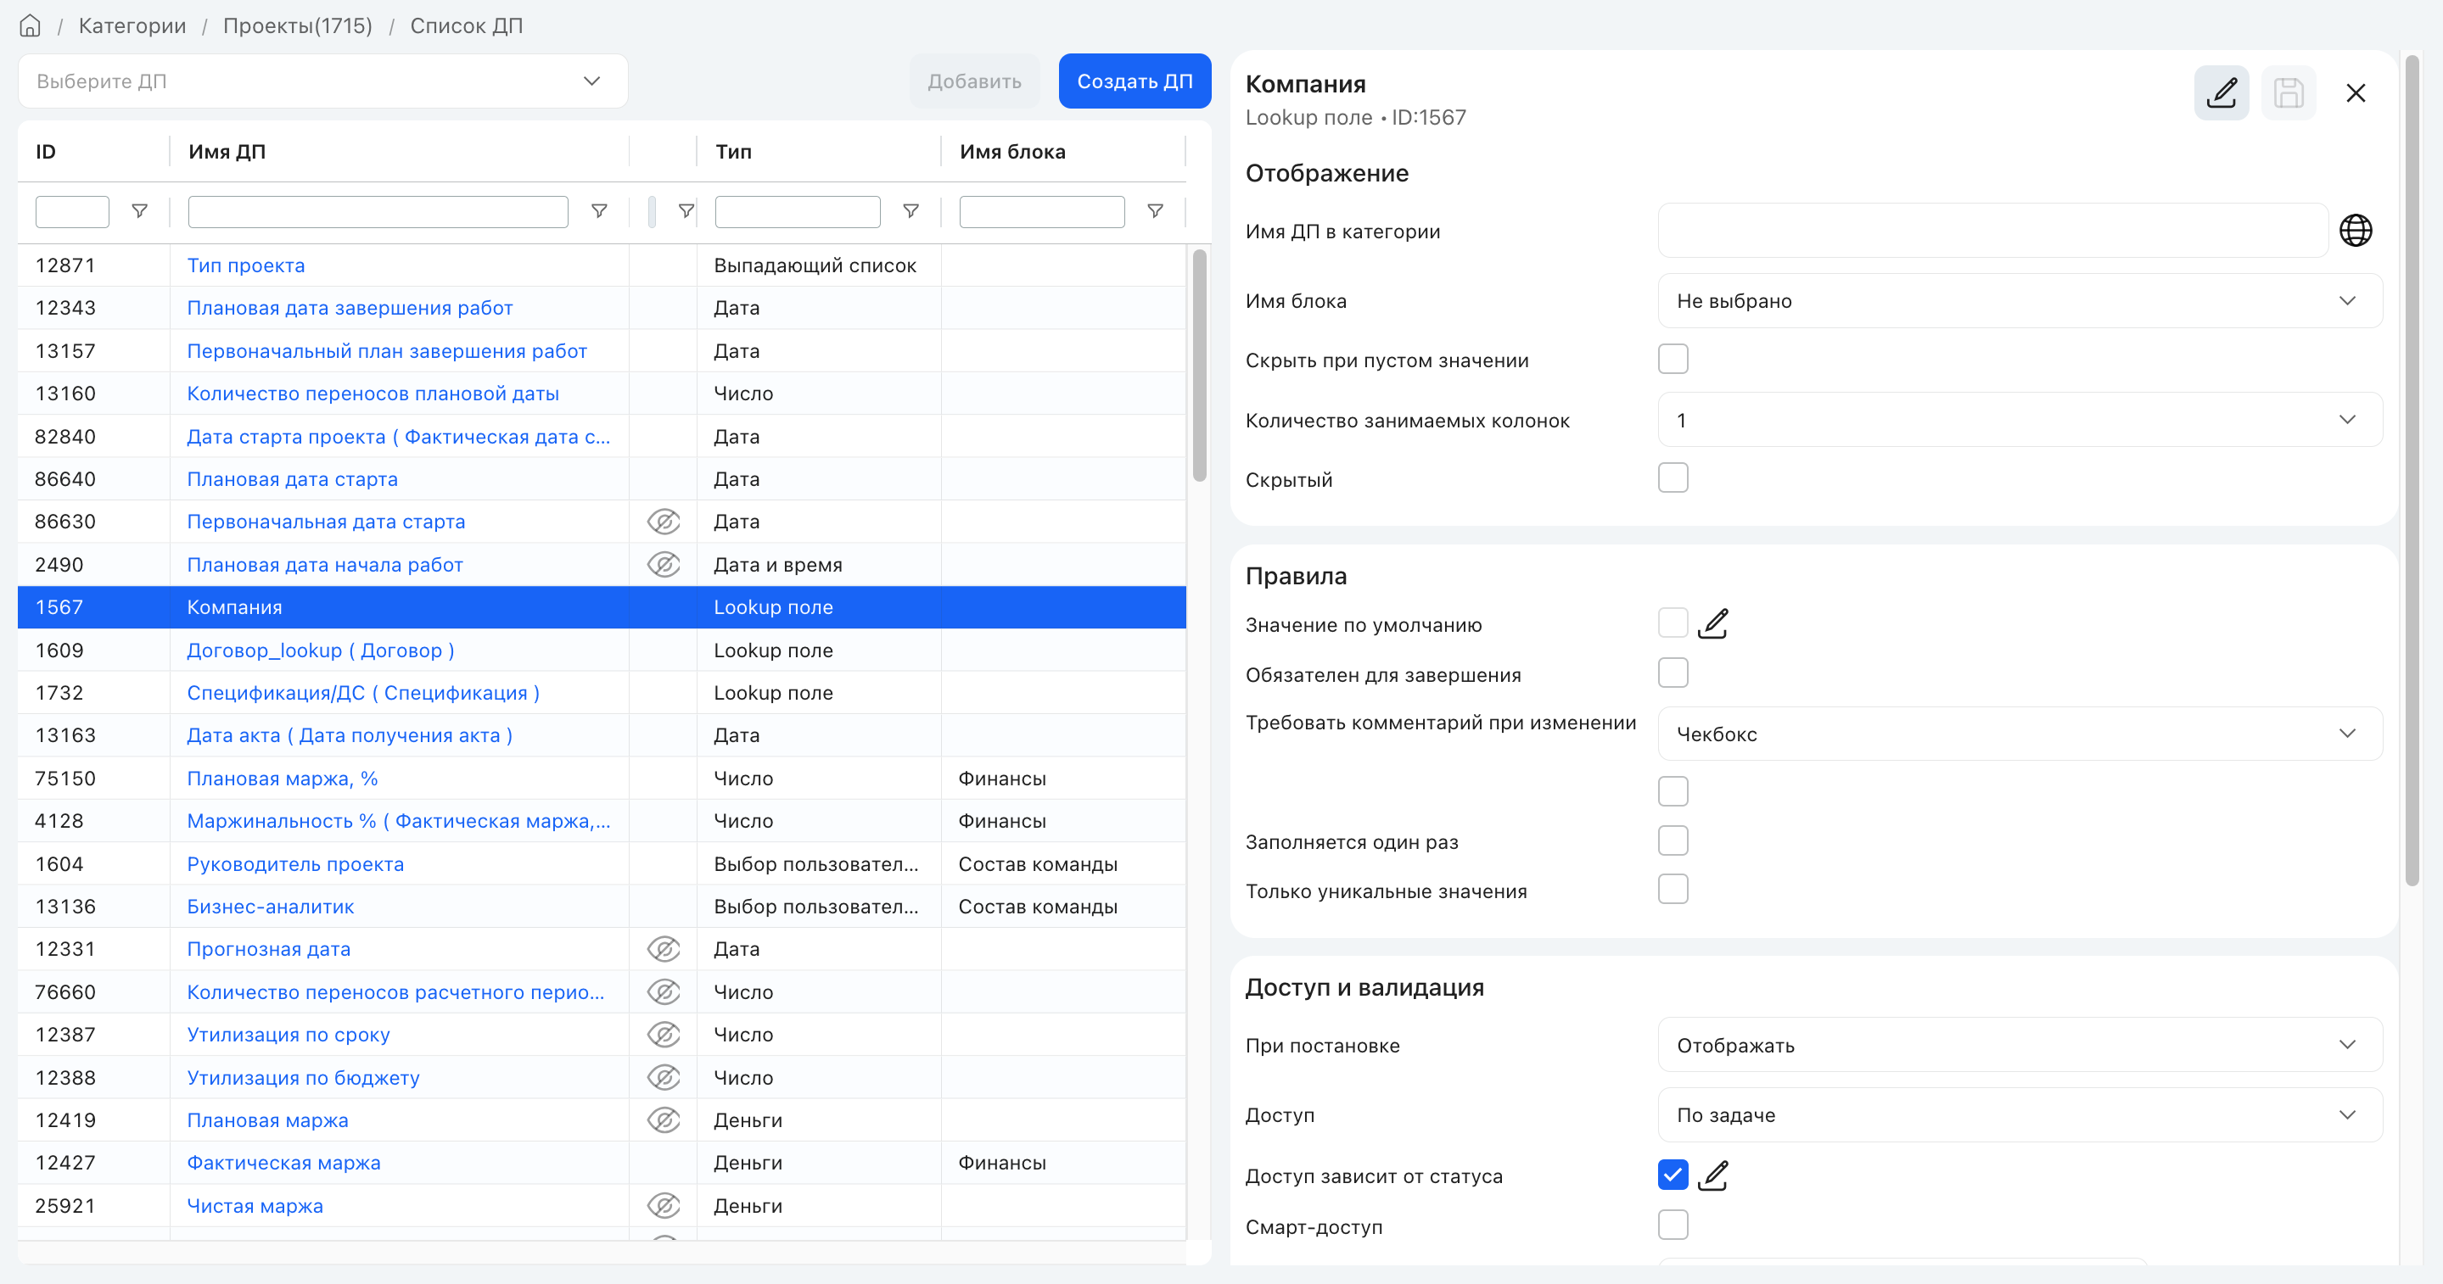Toggle hidden eye icon for Чистая маржа row
Viewport: 2443px width, 1284px height.
(664, 1205)
